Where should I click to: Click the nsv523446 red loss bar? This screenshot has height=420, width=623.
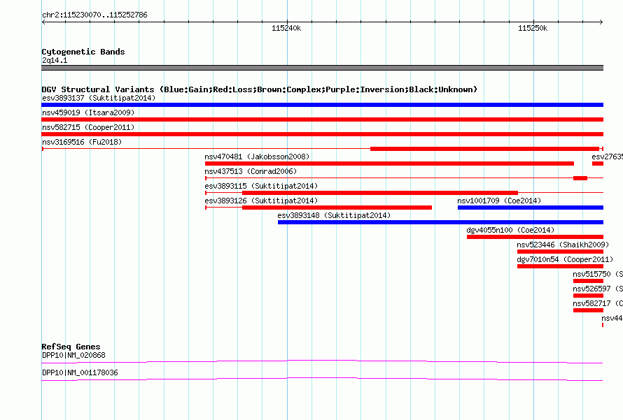[x=560, y=252]
